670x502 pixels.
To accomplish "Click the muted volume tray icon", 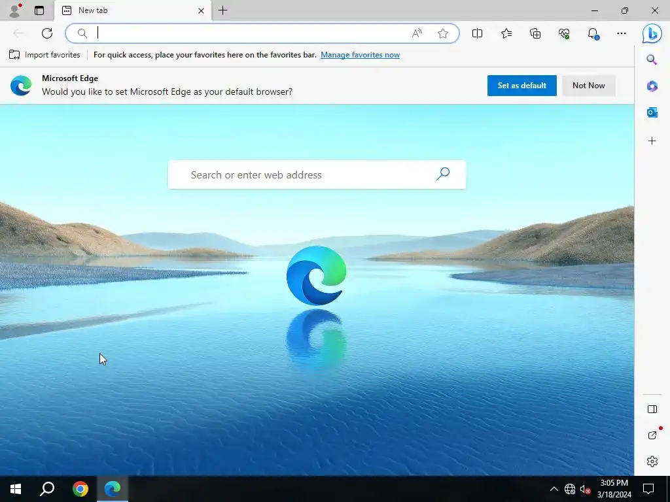I will tap(585, 489).
